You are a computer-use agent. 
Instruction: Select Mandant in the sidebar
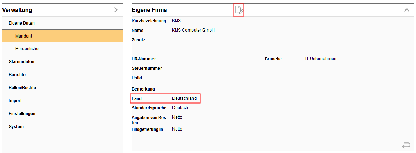[x=24, y=36]
